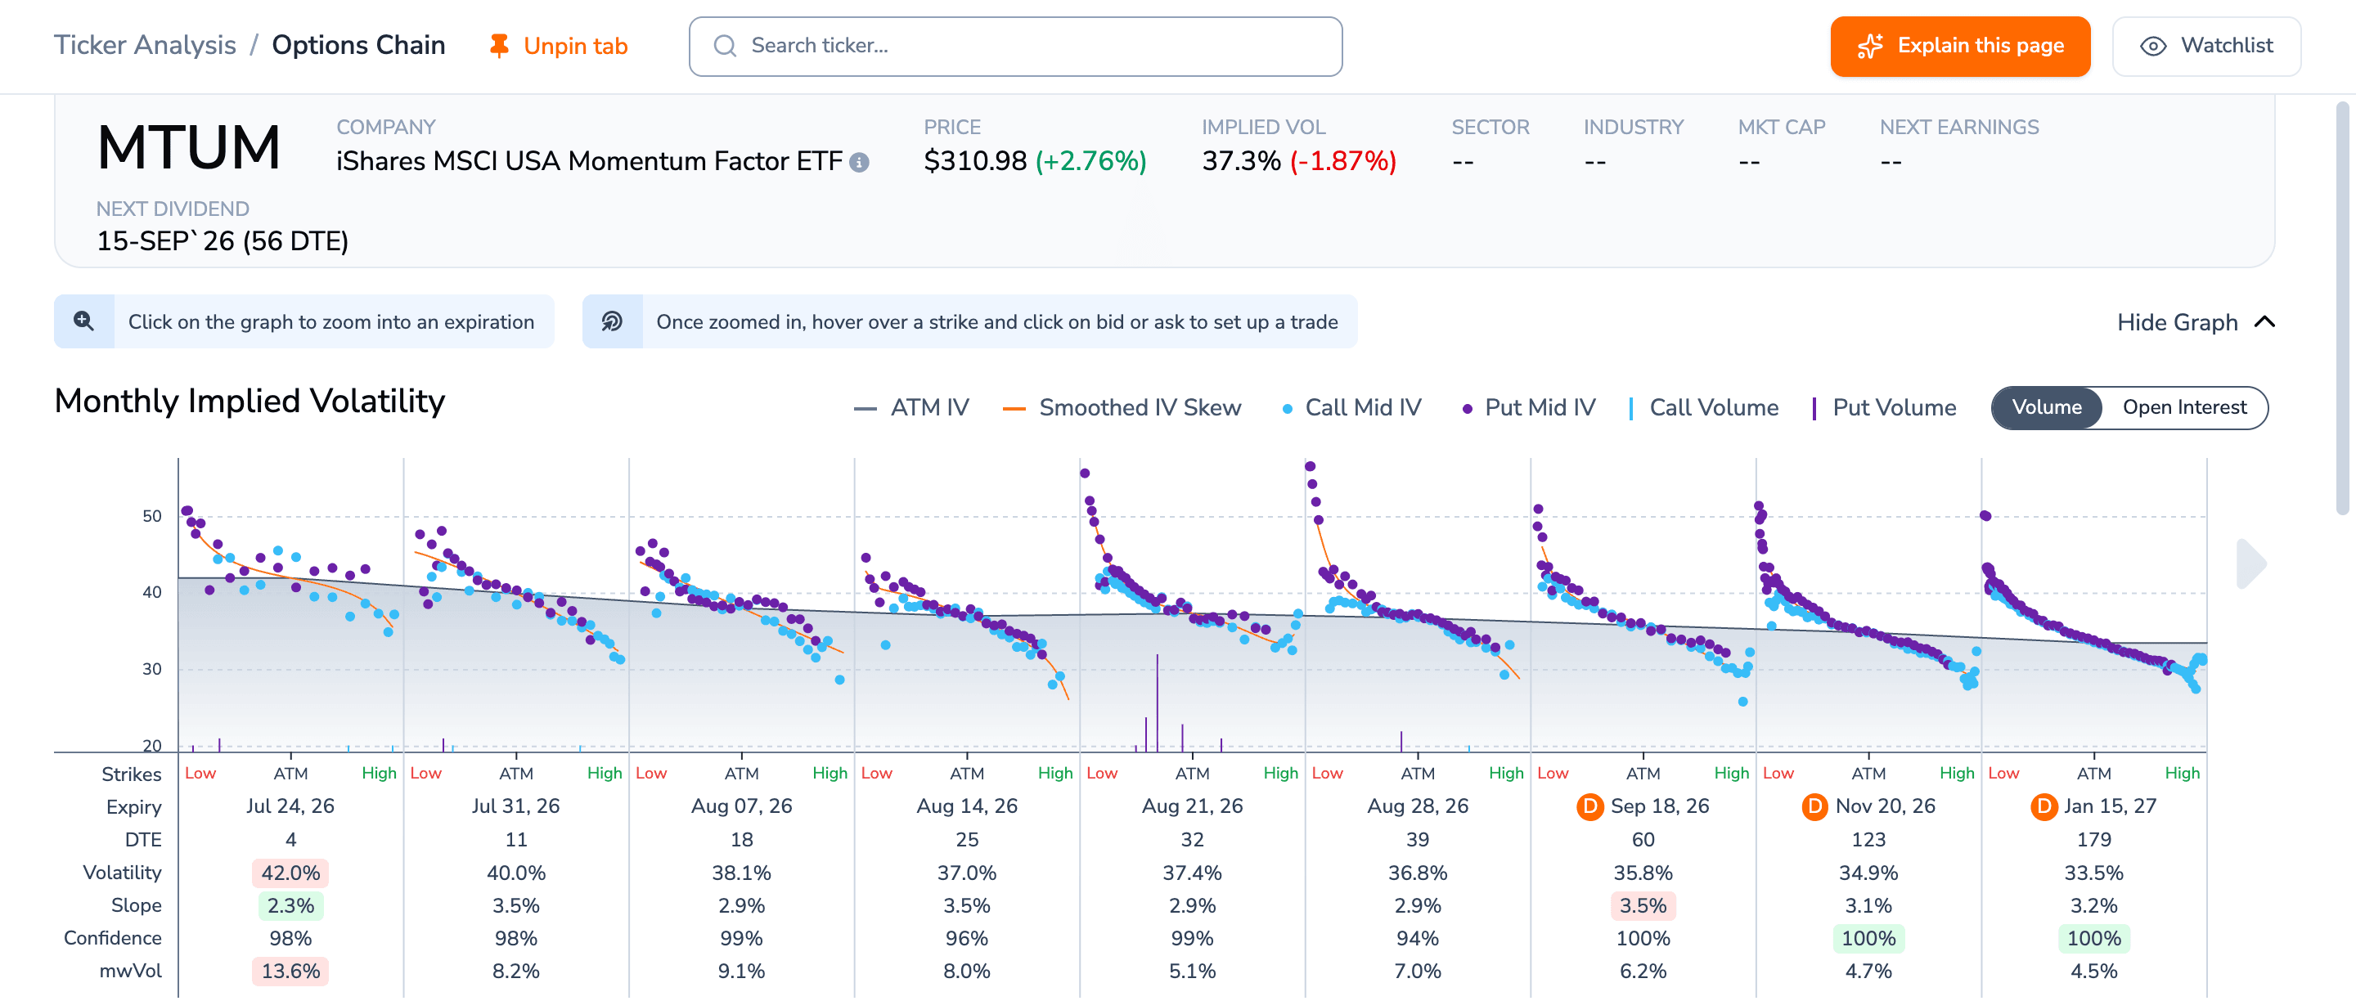Image resolution: width=2356 pixels, height=1001 pixels.
Task: Open the Ticker Analysis breadcrumb
Action: (145, 45)
